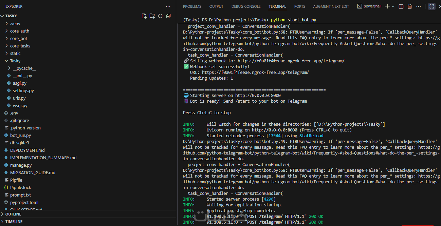This screenshot has height=226, width=441.
Task: Open the Ports tab
Action: click(299, 6)
